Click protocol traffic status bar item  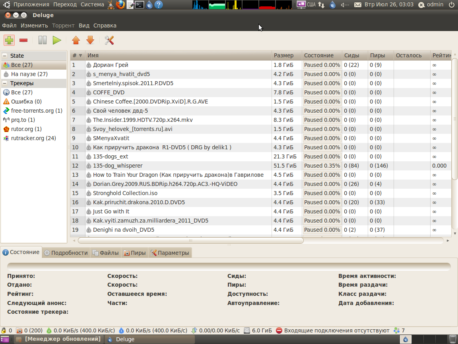(x=215, y=330)
